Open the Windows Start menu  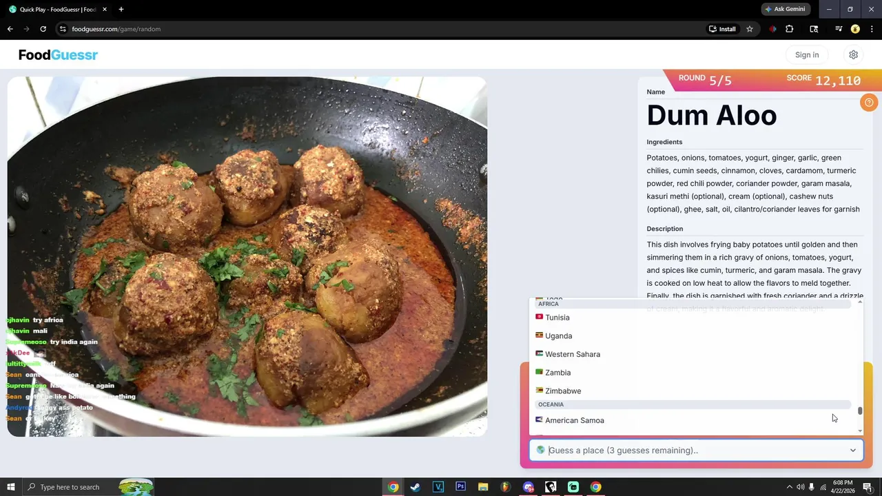click(10, 487)
